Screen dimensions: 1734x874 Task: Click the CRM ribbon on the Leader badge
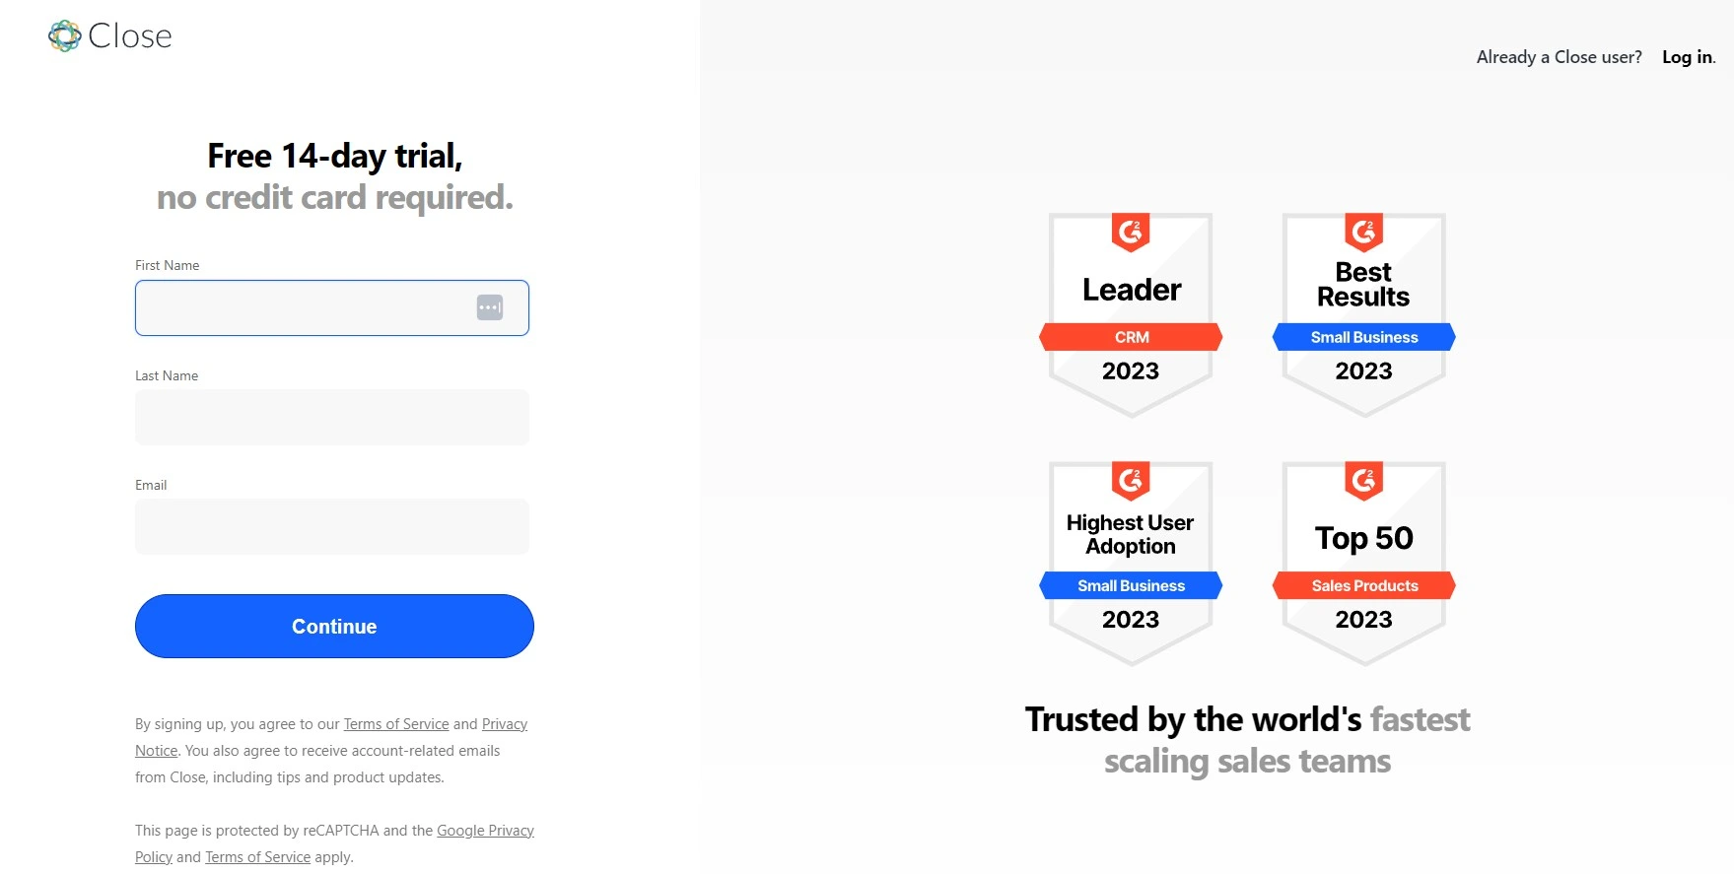(1131, 337)
